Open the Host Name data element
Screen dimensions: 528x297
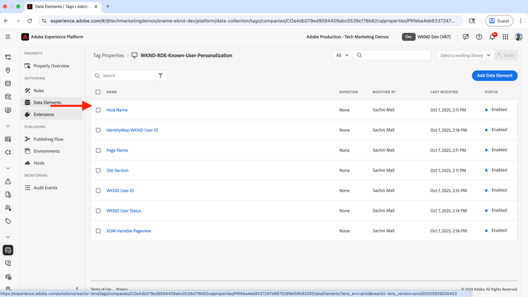(117, 110)
